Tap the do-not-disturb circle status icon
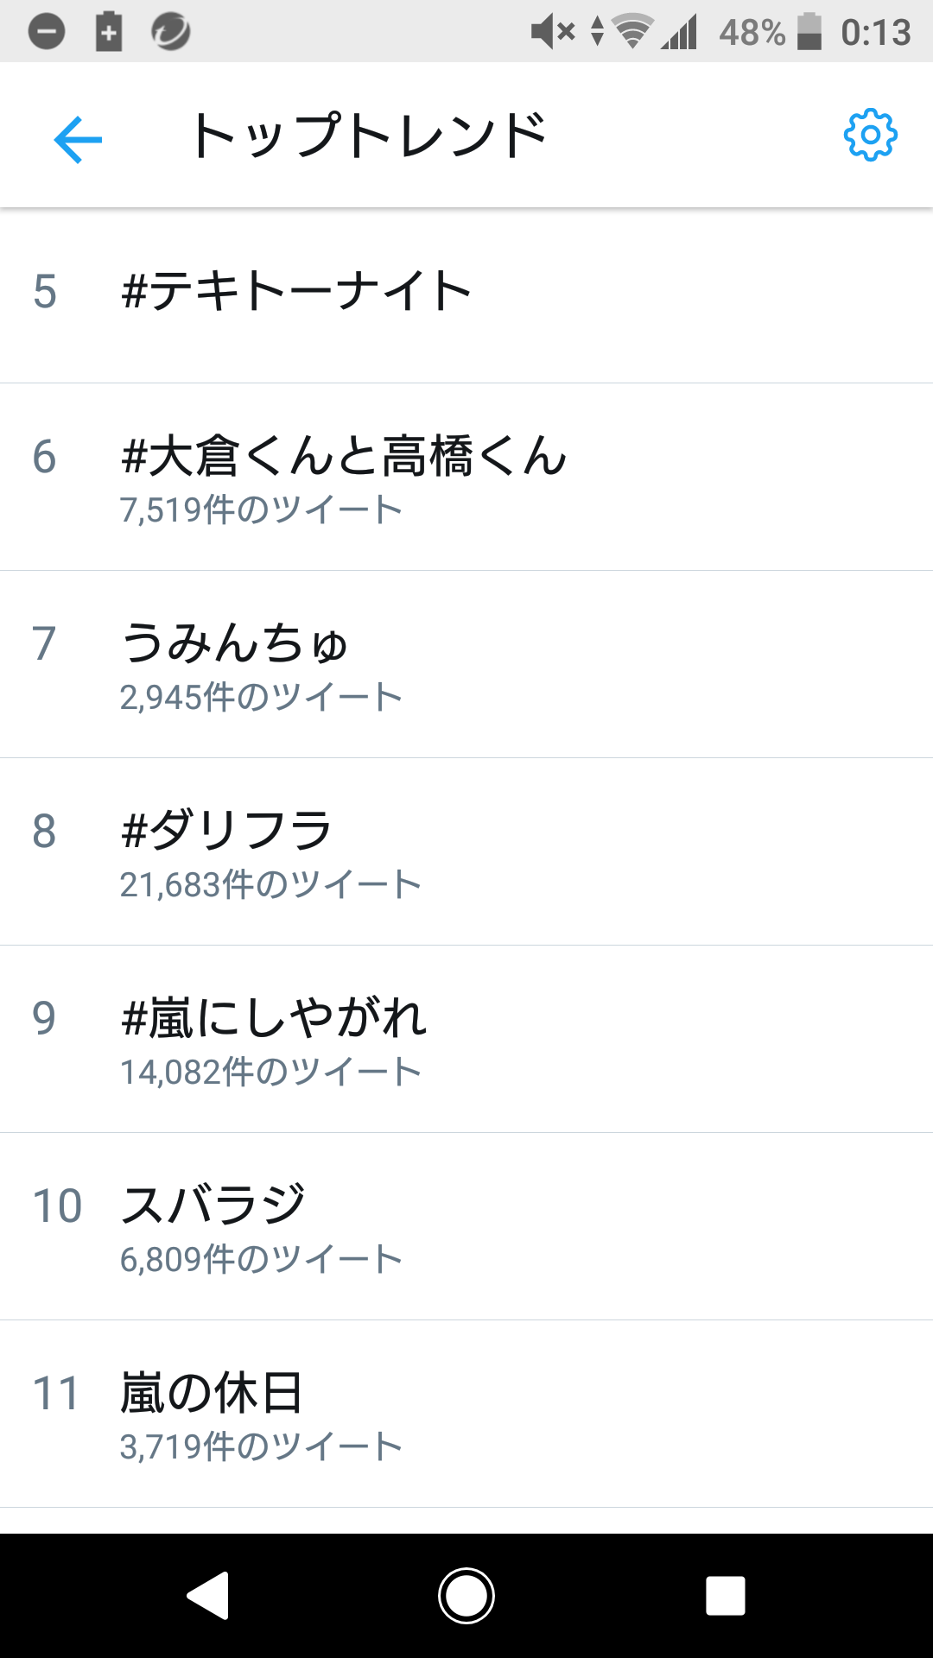Image resolution: width=933 pixels, height=1658 pixels. [x=47, y=32]
